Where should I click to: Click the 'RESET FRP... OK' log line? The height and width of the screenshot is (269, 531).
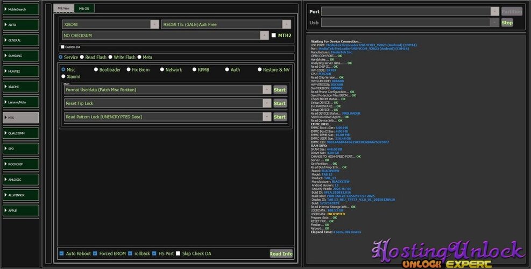322,221
